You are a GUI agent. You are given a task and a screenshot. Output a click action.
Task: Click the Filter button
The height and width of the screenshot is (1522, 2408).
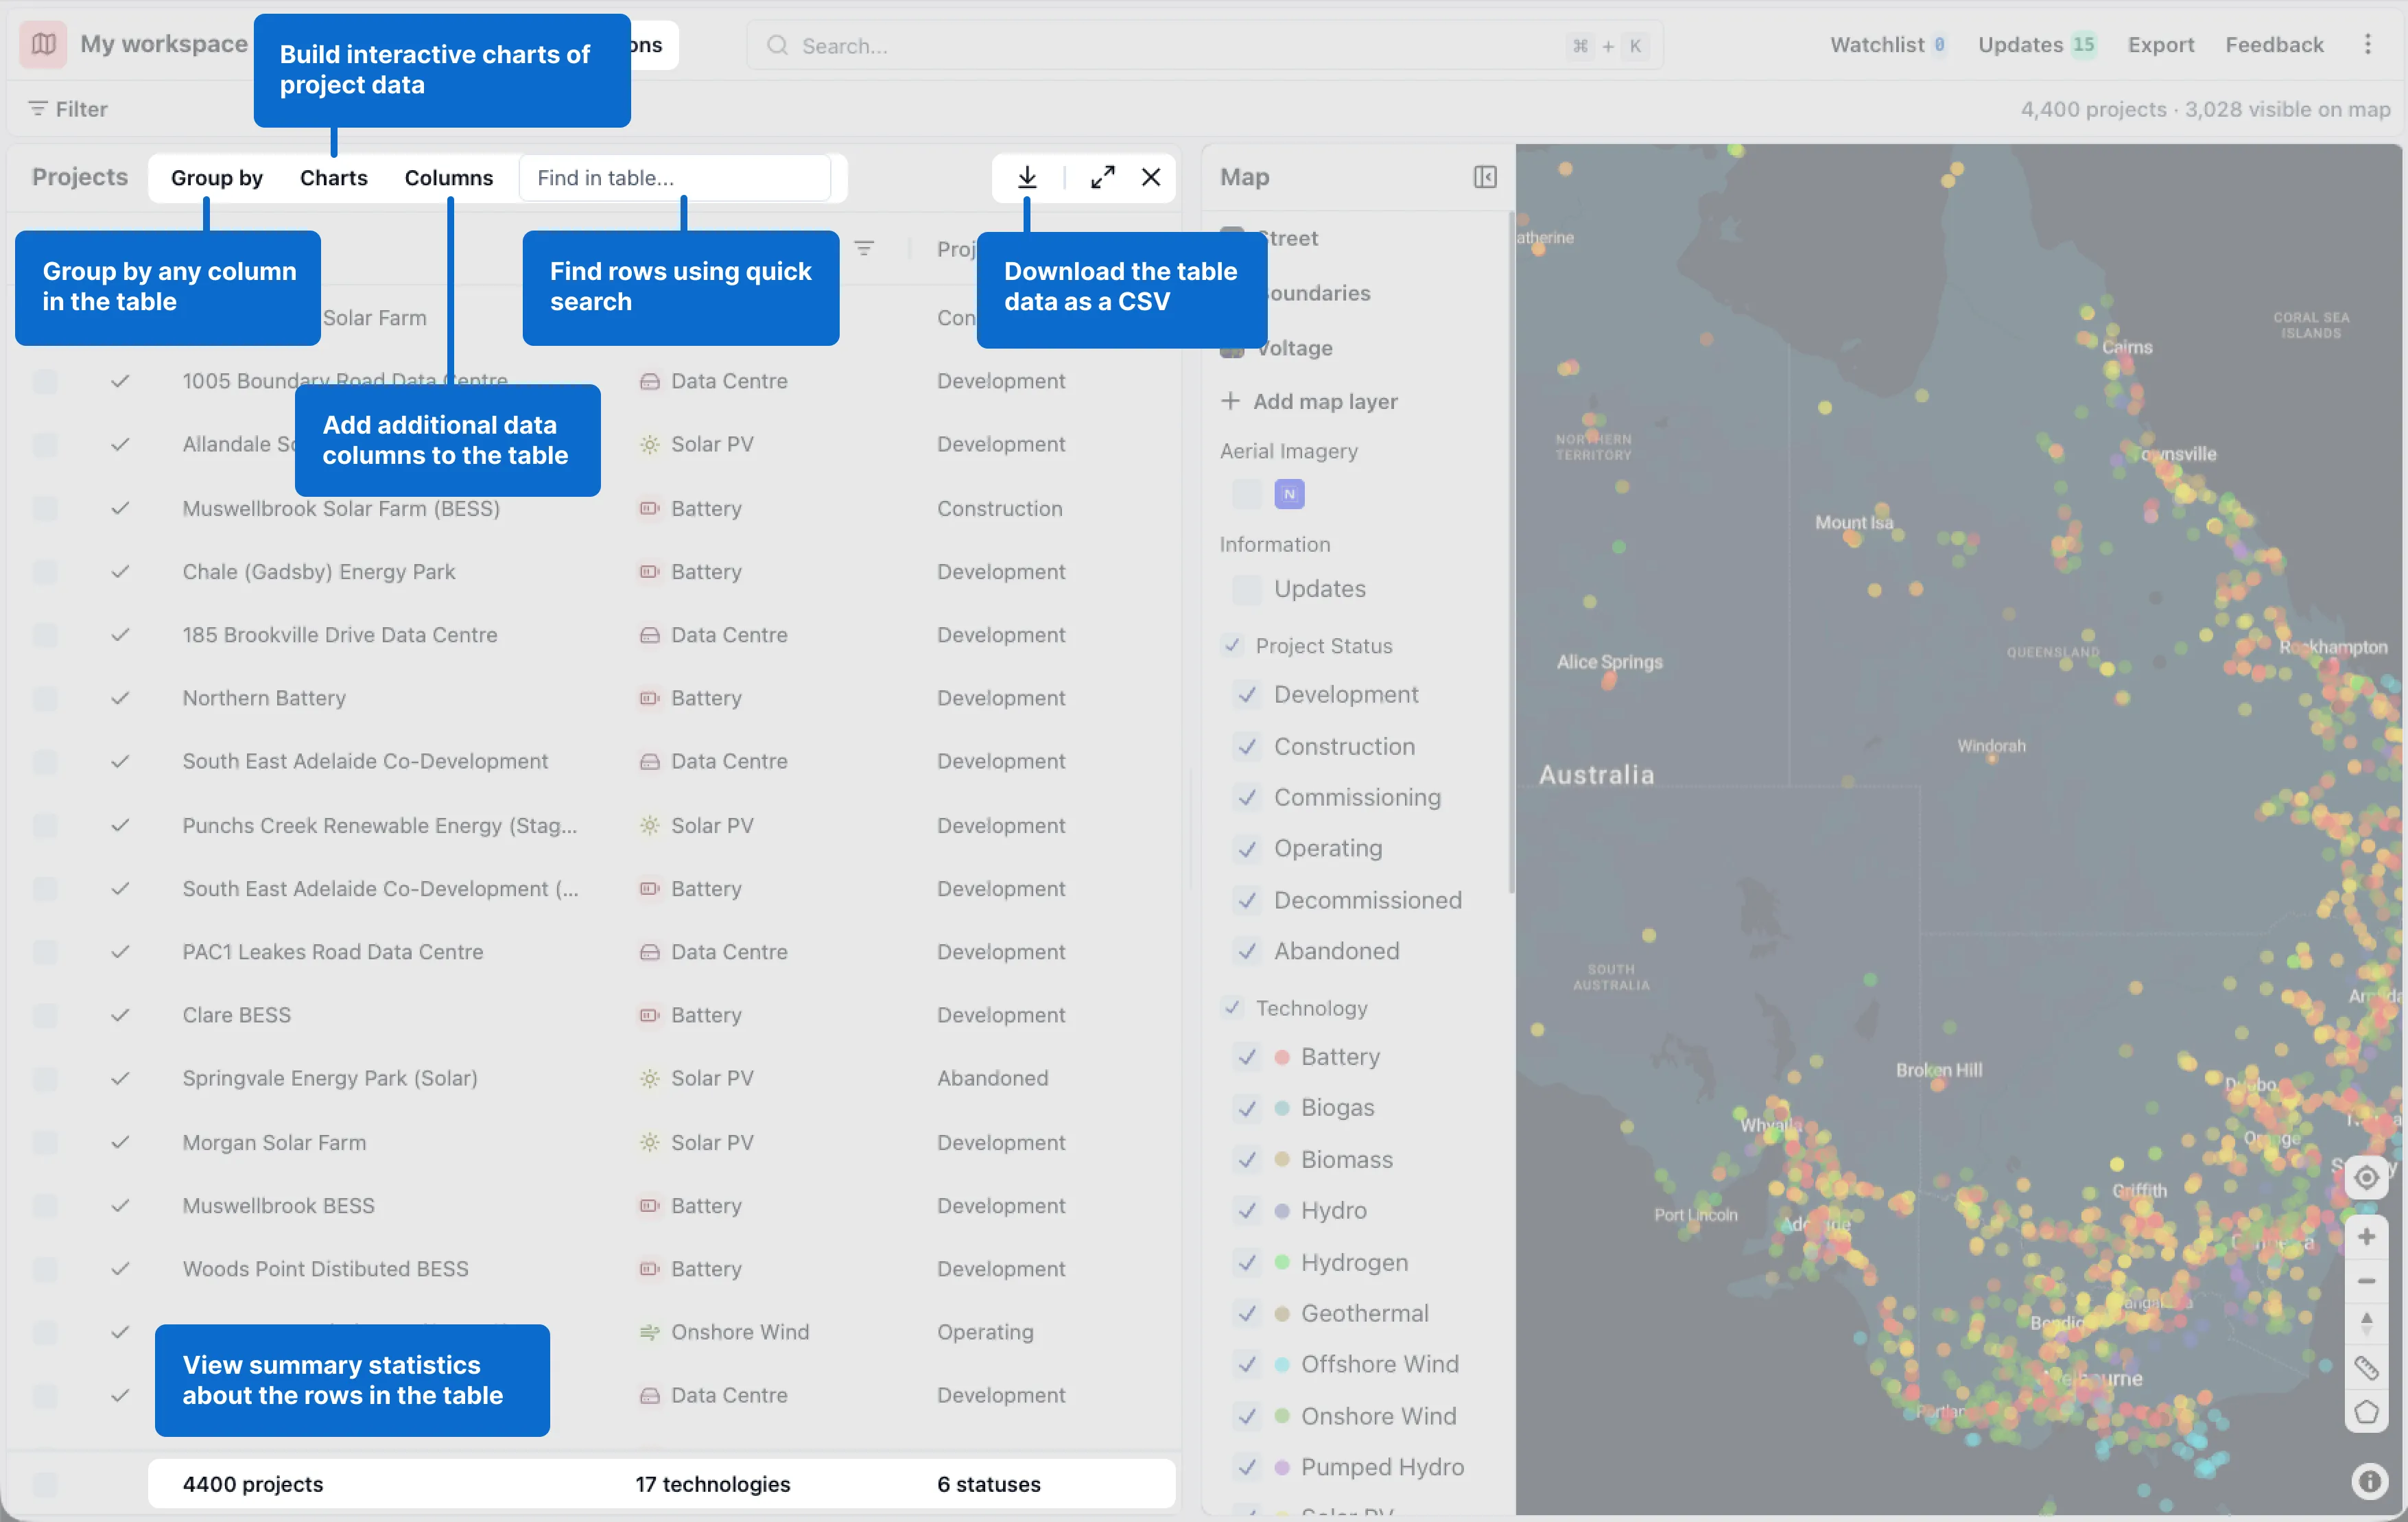[67, 108]
